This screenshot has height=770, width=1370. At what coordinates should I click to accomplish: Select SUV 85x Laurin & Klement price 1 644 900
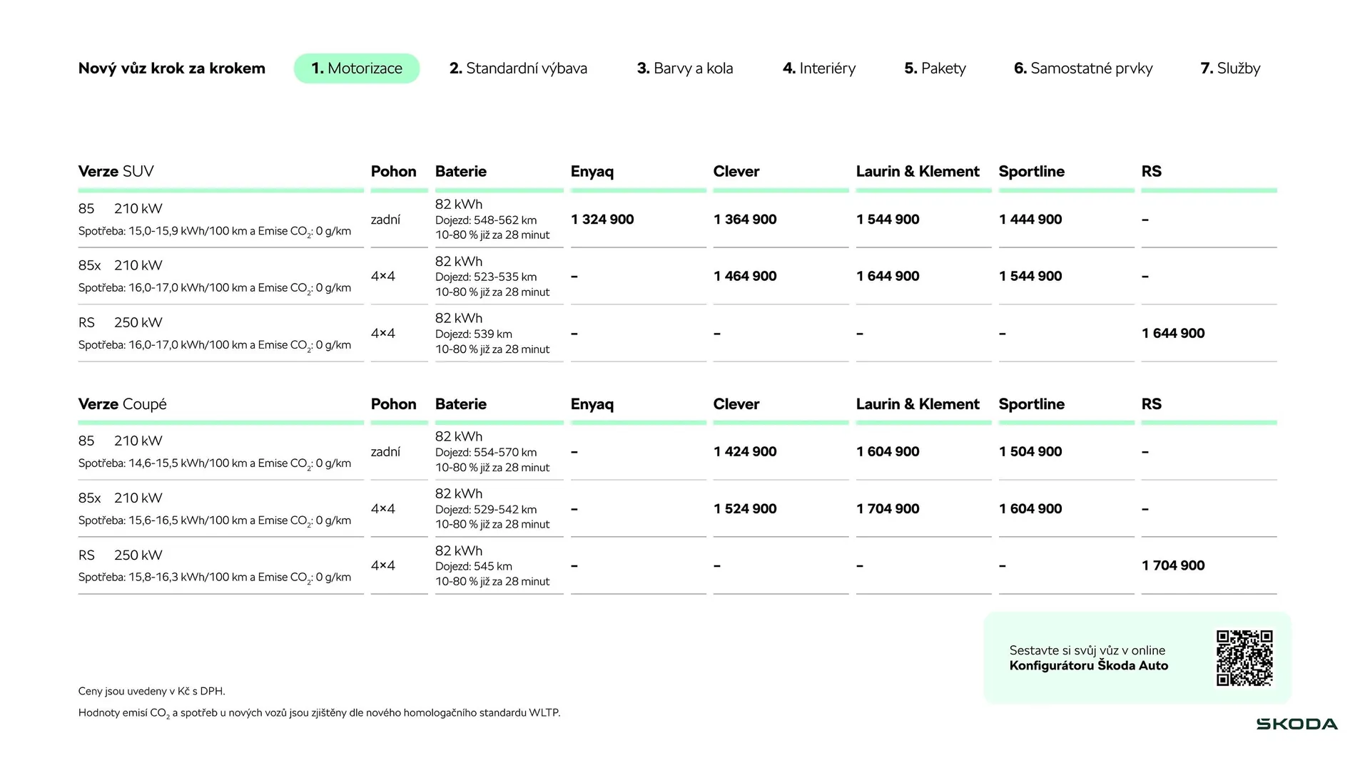(x=888, y=277)
